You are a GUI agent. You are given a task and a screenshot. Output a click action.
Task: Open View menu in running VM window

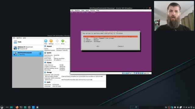coord(83,11)
